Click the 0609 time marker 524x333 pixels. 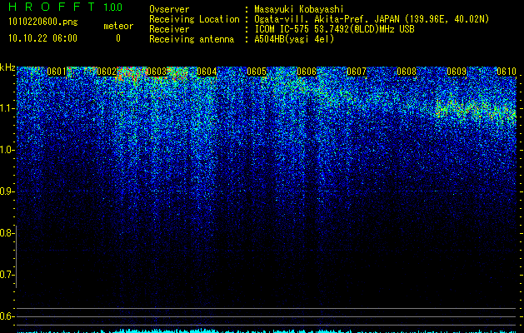pyautogui.click(x=457, y=72)
